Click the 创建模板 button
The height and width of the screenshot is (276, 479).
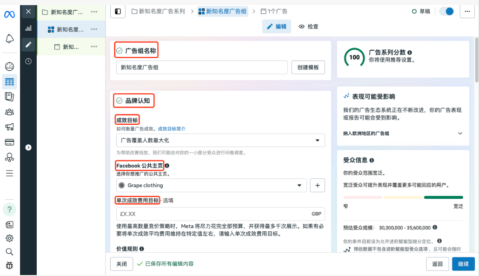(x=308, y=67)
